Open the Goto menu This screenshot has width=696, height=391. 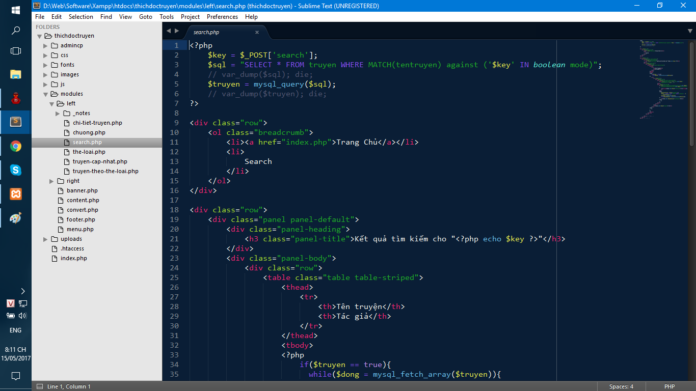[146, 17]
